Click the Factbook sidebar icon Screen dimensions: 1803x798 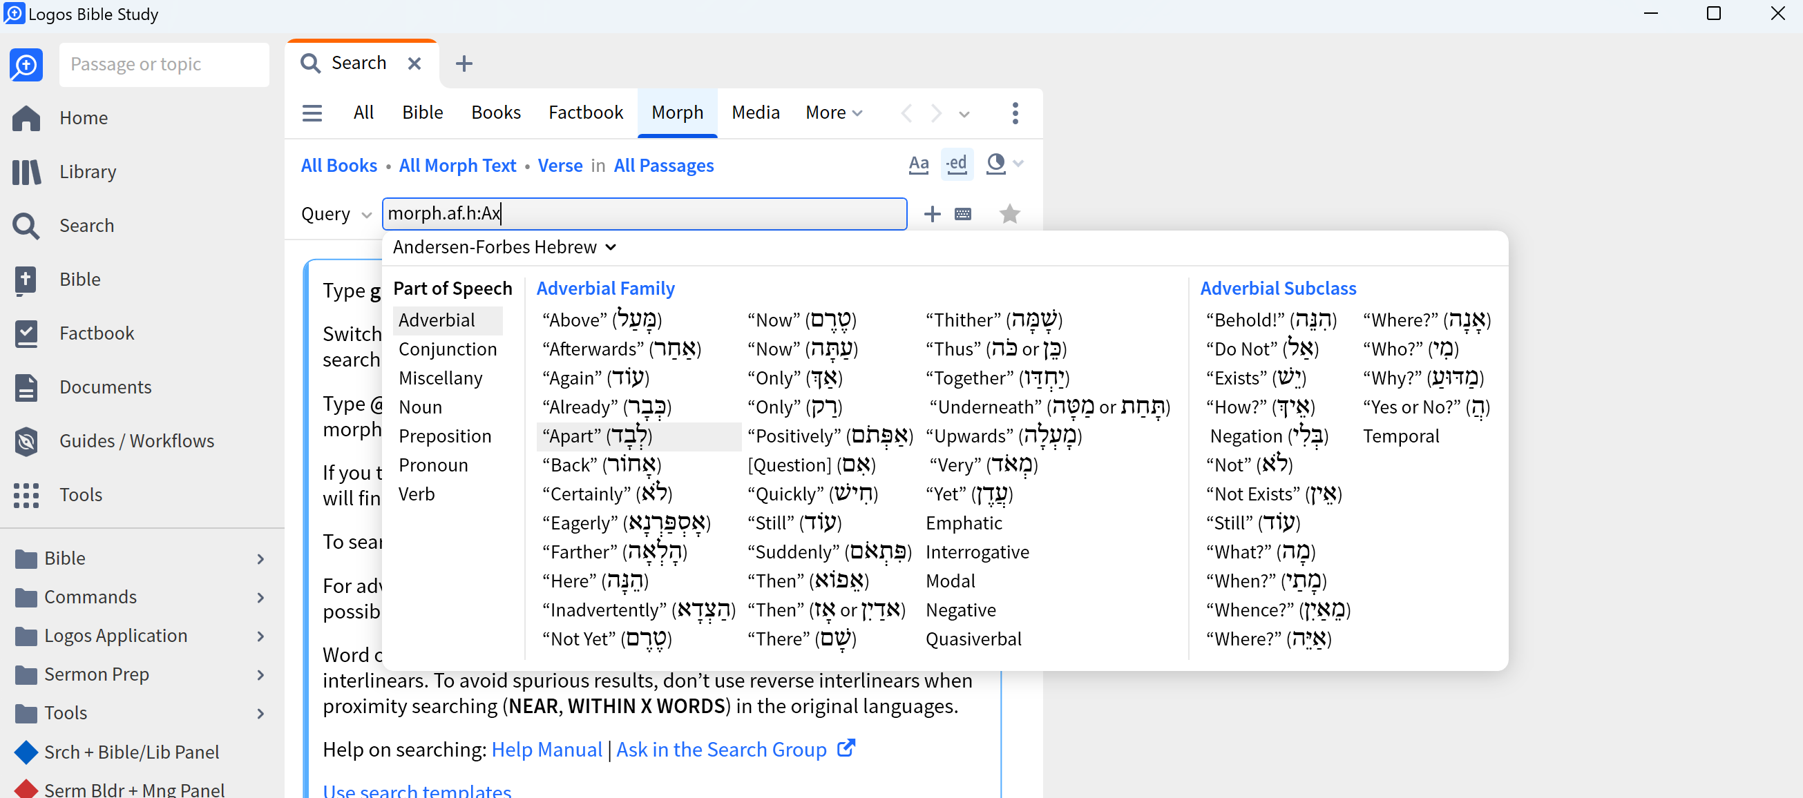[27, 333]
